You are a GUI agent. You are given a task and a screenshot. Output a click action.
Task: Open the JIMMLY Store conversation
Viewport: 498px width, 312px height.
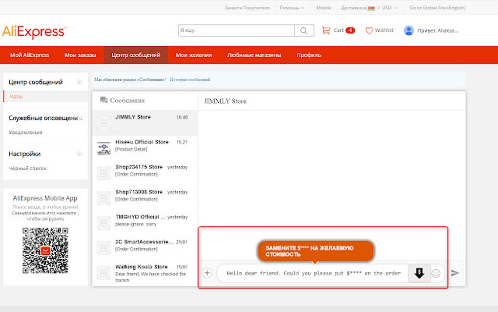(x=145, y=123)
